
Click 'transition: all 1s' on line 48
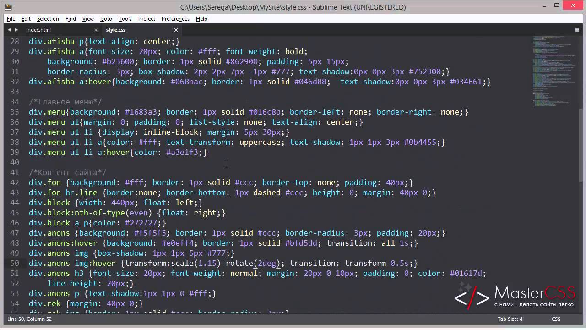click(x=368, y=243)
